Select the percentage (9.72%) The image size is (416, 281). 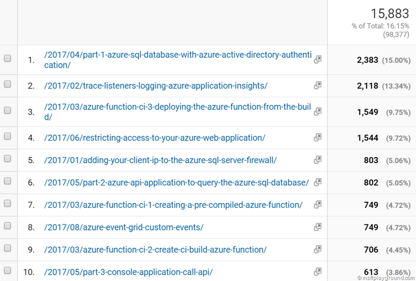tap(398, 138)
